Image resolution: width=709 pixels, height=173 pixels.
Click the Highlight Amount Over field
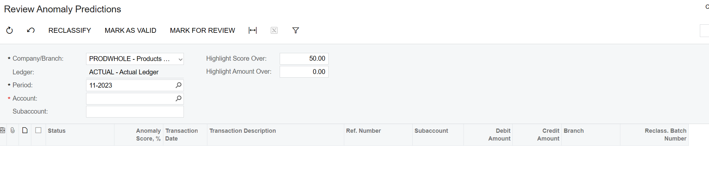point(304,72)
